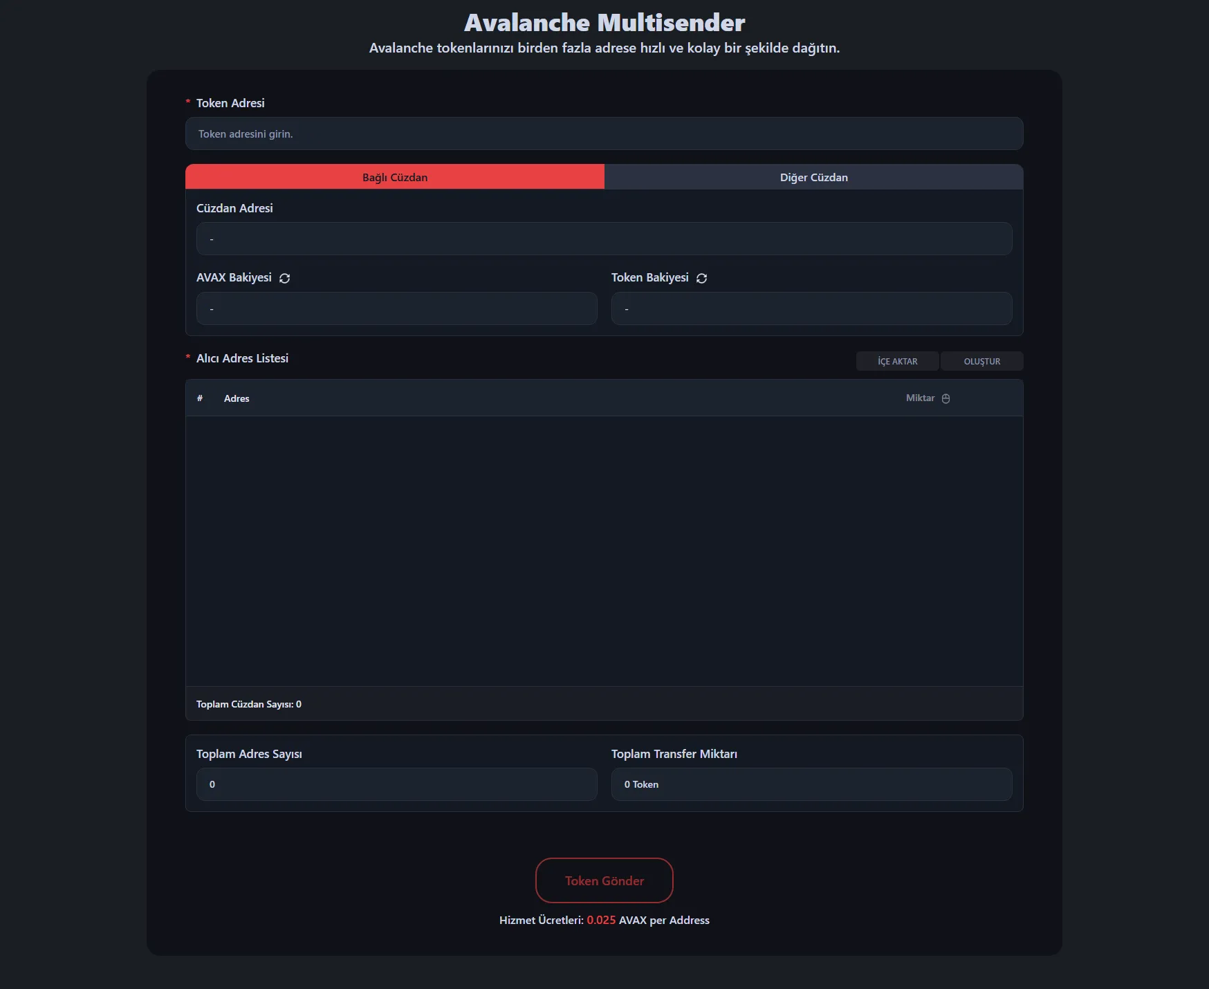Screen dimensions: 1209x989
Task: Click the empty recipient address list area
Action: pyautogui.click(x=604, y=551)
